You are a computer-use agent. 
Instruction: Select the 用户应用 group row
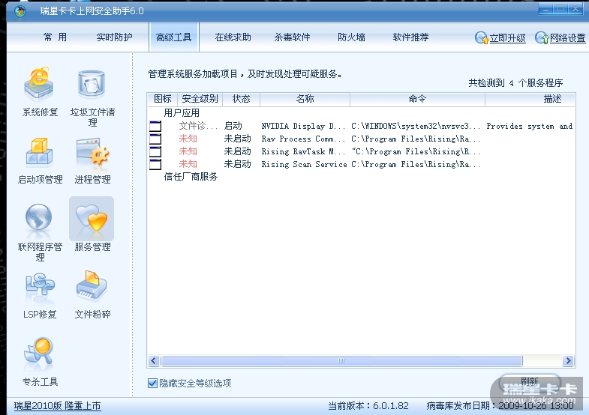pos(182,113)
